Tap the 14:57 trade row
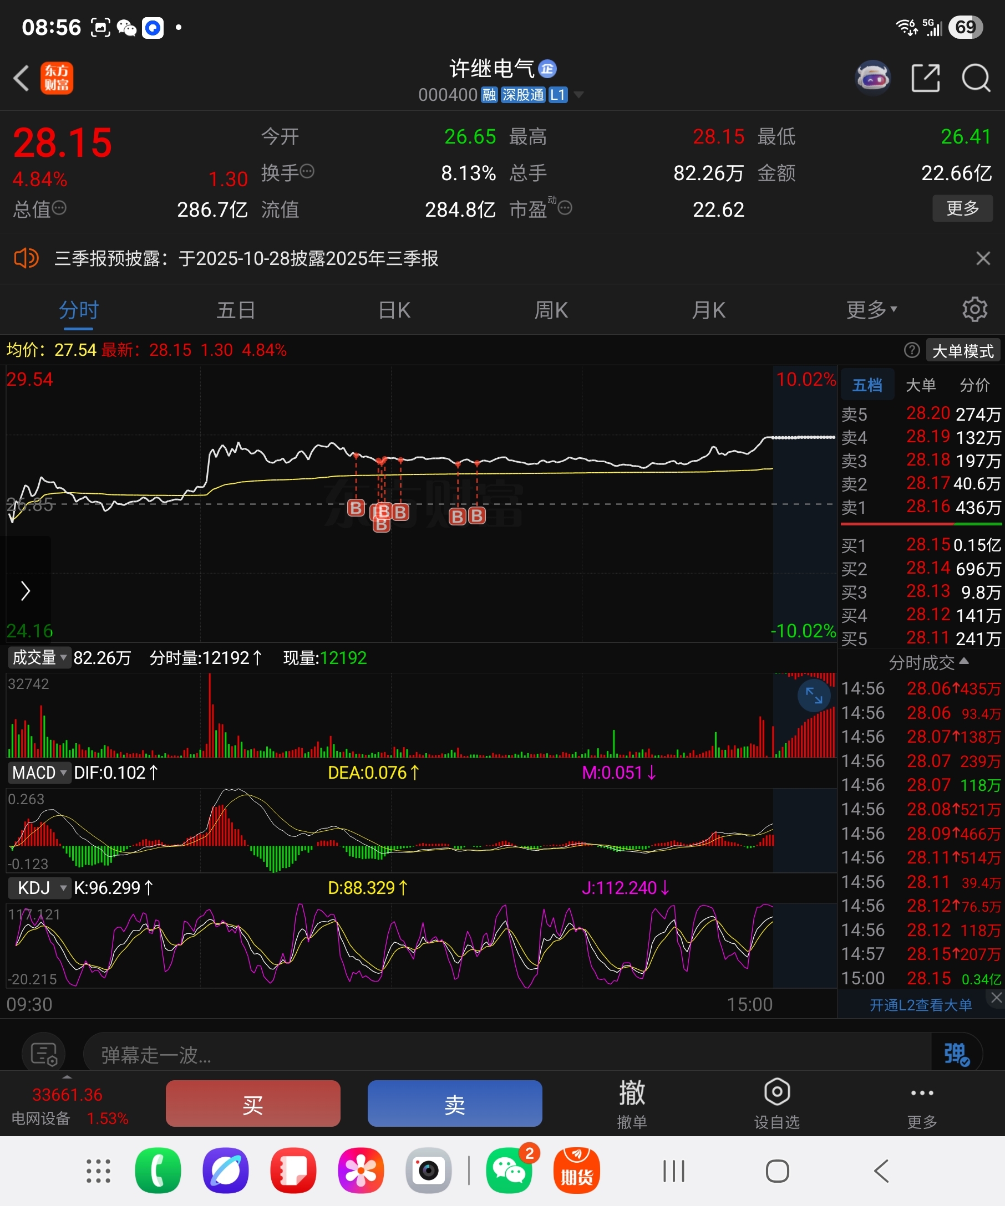The height and width of the screenshot is (1206, 1005). pos(921,954)
